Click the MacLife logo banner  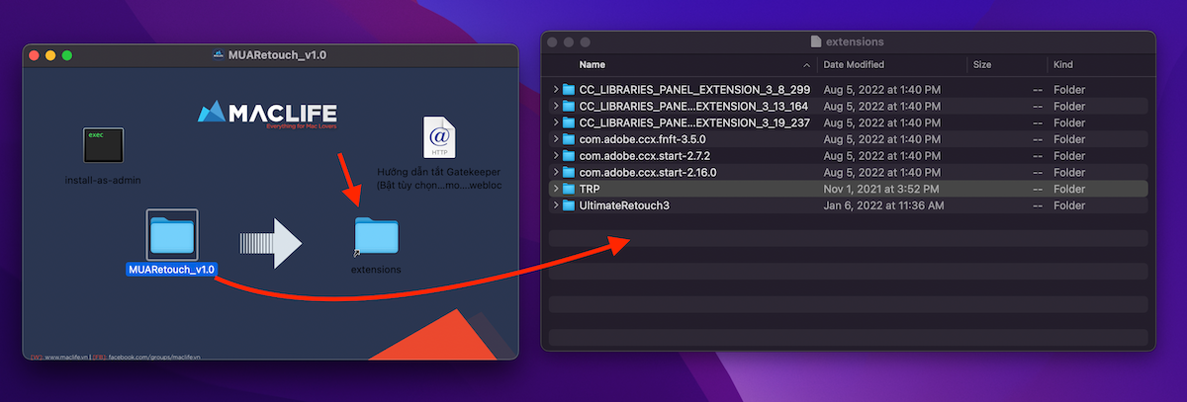pyautogui.click(x=268, y=115)
